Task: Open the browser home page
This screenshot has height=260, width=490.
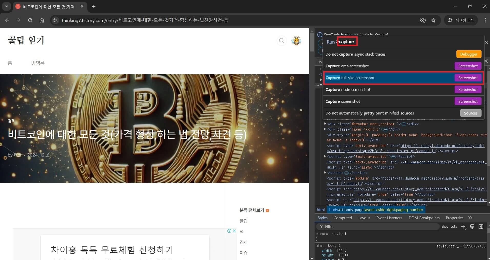Action: [x=42, y=20]
